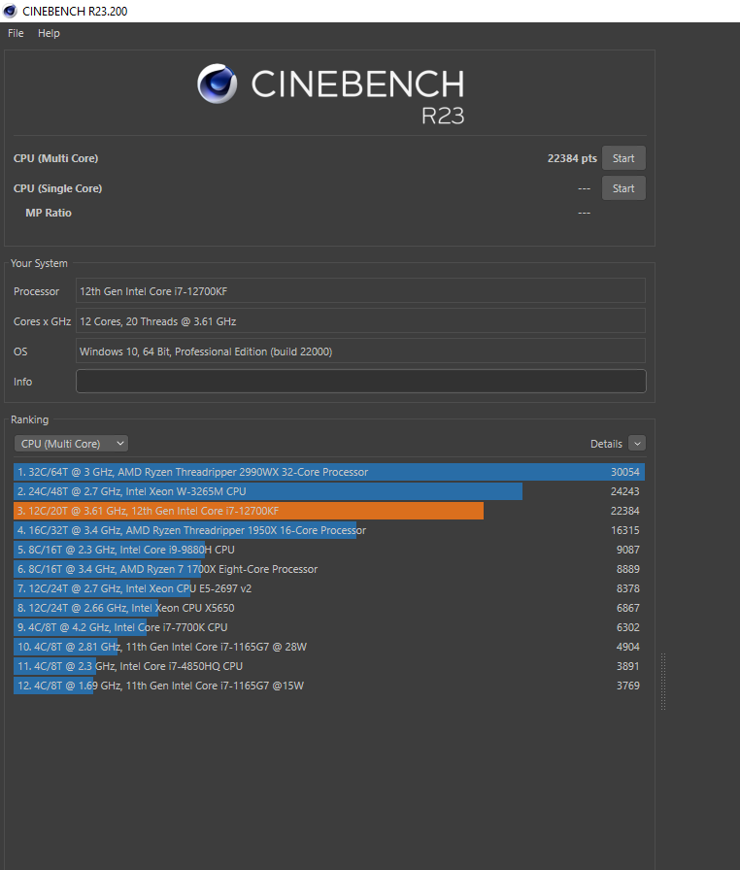This screenshot has height=870, width=740.
Task: Click the score 24243 in ranking
Action: pos(625,491)
